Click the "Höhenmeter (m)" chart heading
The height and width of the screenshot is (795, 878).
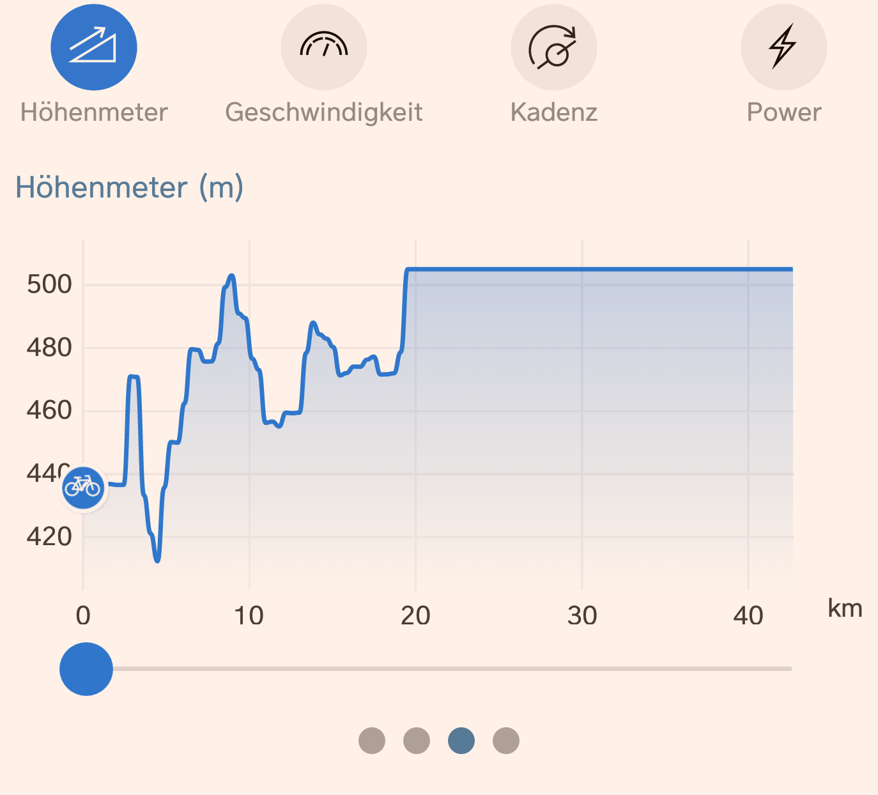130,188
